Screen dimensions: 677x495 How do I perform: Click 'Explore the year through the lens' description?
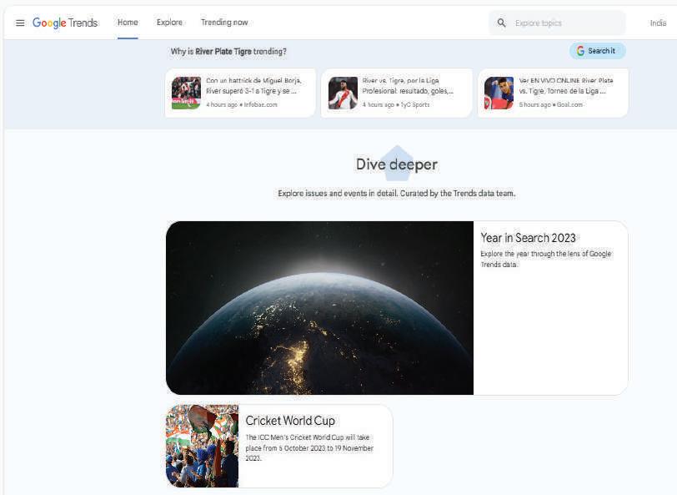[546, 259]
